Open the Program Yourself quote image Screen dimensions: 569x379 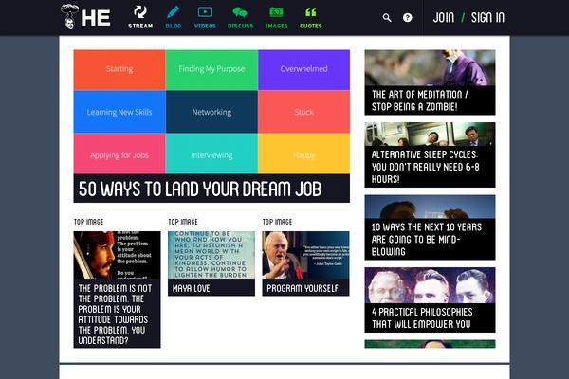tap(305, 255)
